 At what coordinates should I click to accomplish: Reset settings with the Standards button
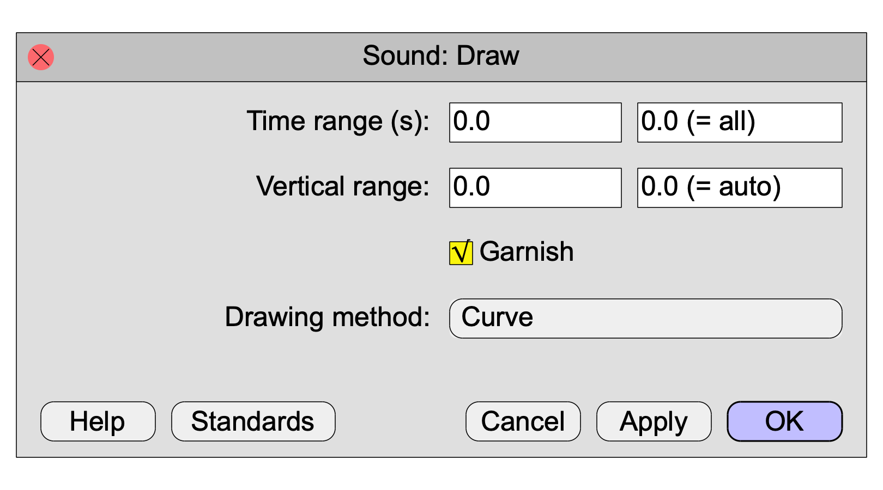tap(253, 421)
